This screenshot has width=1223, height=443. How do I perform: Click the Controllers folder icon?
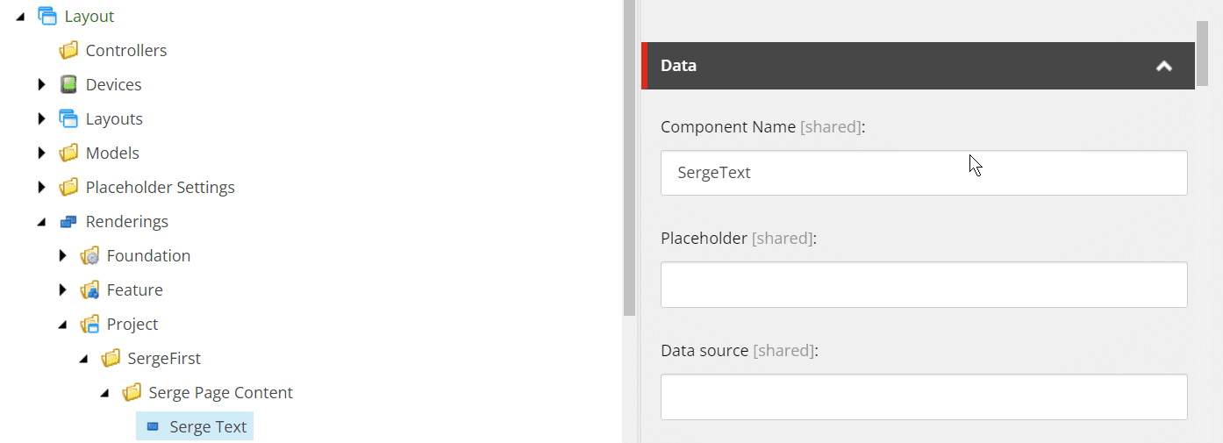pyautogui.click(x=68, y=50)
